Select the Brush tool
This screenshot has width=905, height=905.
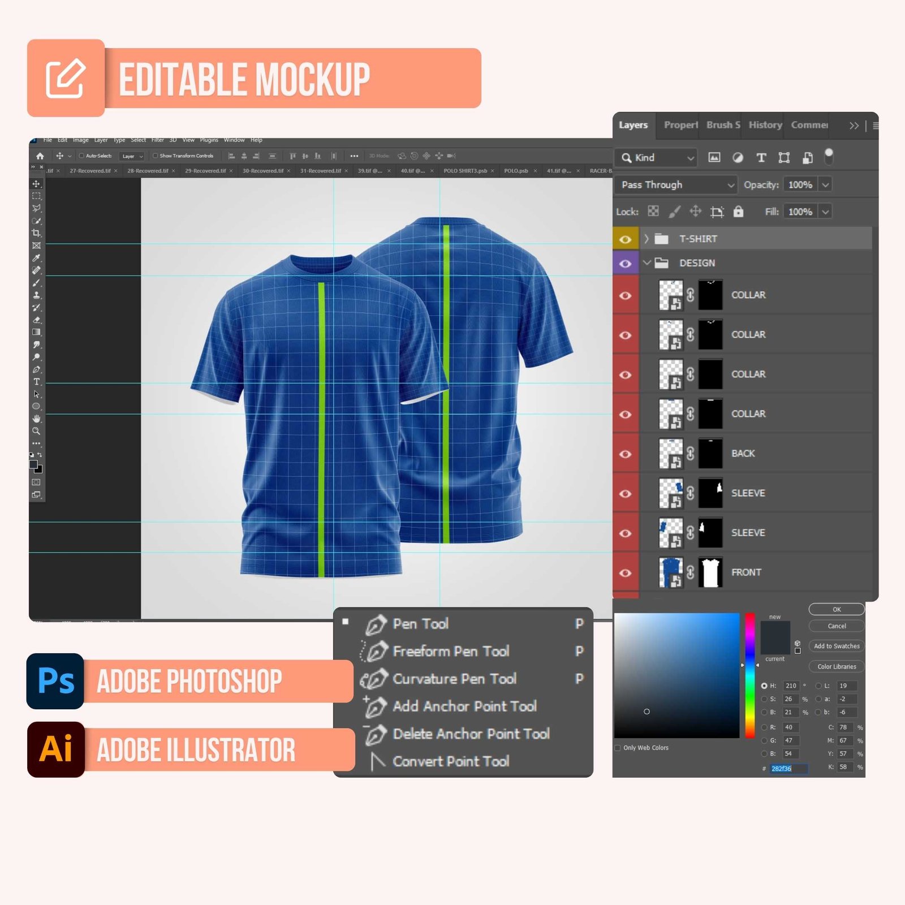(36, 283)
